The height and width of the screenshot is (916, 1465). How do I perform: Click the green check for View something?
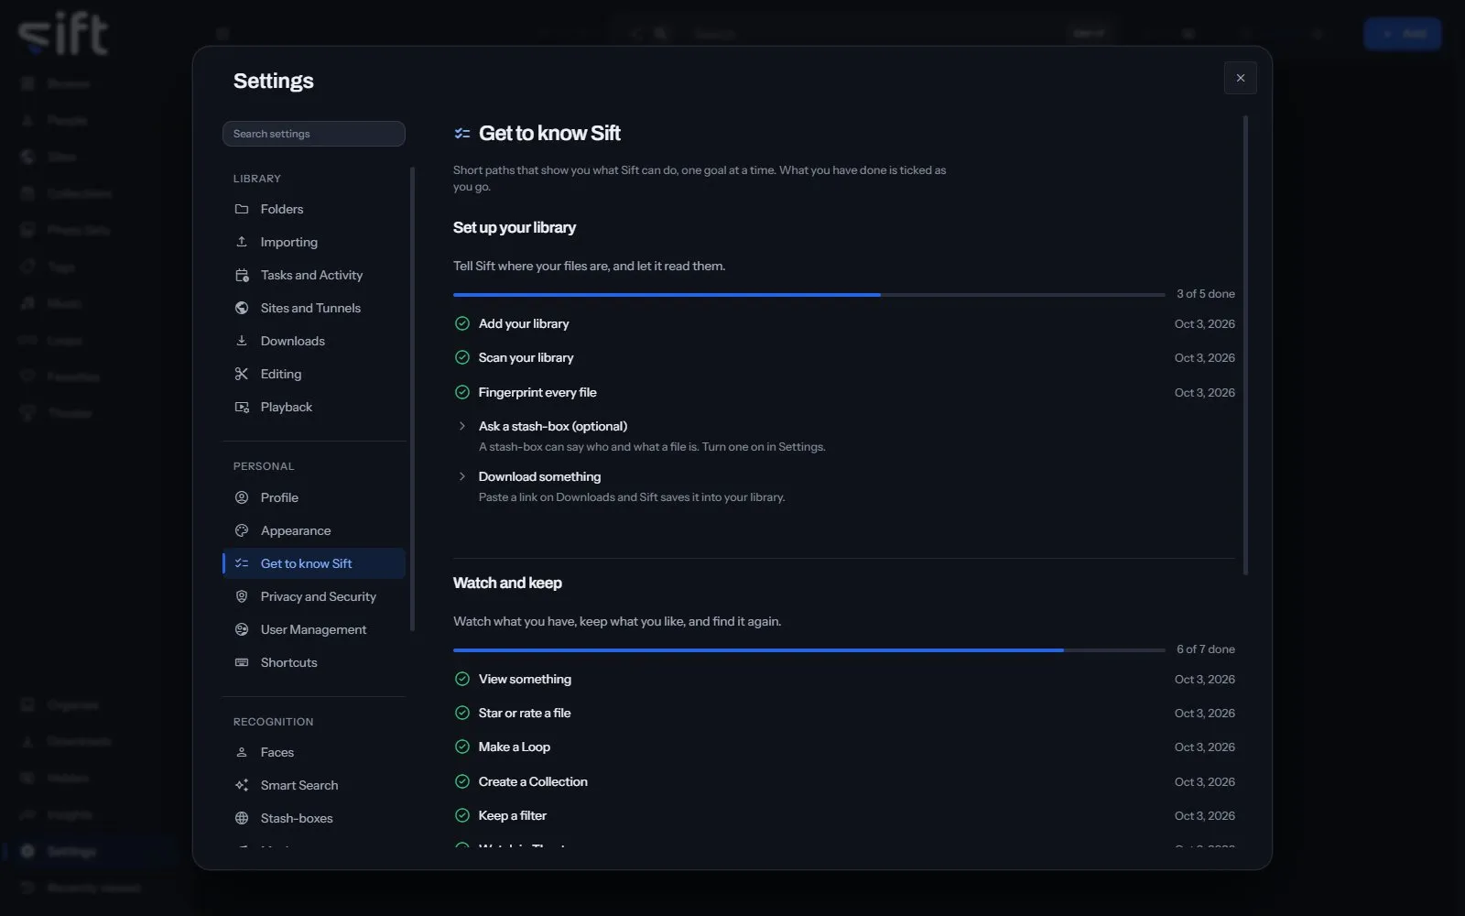point(462,679)
